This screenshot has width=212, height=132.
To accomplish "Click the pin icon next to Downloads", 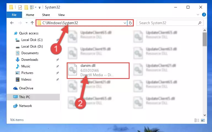I will tap(57, 60).
